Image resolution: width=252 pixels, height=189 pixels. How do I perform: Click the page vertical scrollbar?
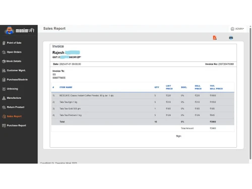250,93
